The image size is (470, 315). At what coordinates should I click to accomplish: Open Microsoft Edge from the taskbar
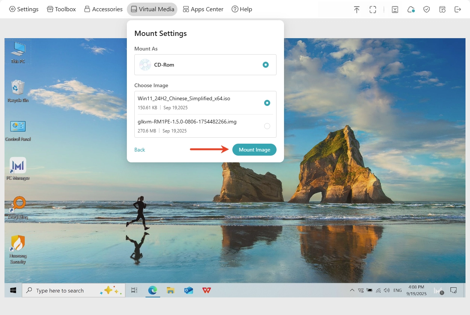tap(152, 290)
